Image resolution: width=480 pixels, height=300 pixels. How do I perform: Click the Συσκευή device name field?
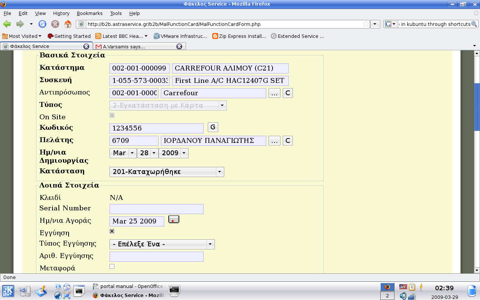pos(230,81)
